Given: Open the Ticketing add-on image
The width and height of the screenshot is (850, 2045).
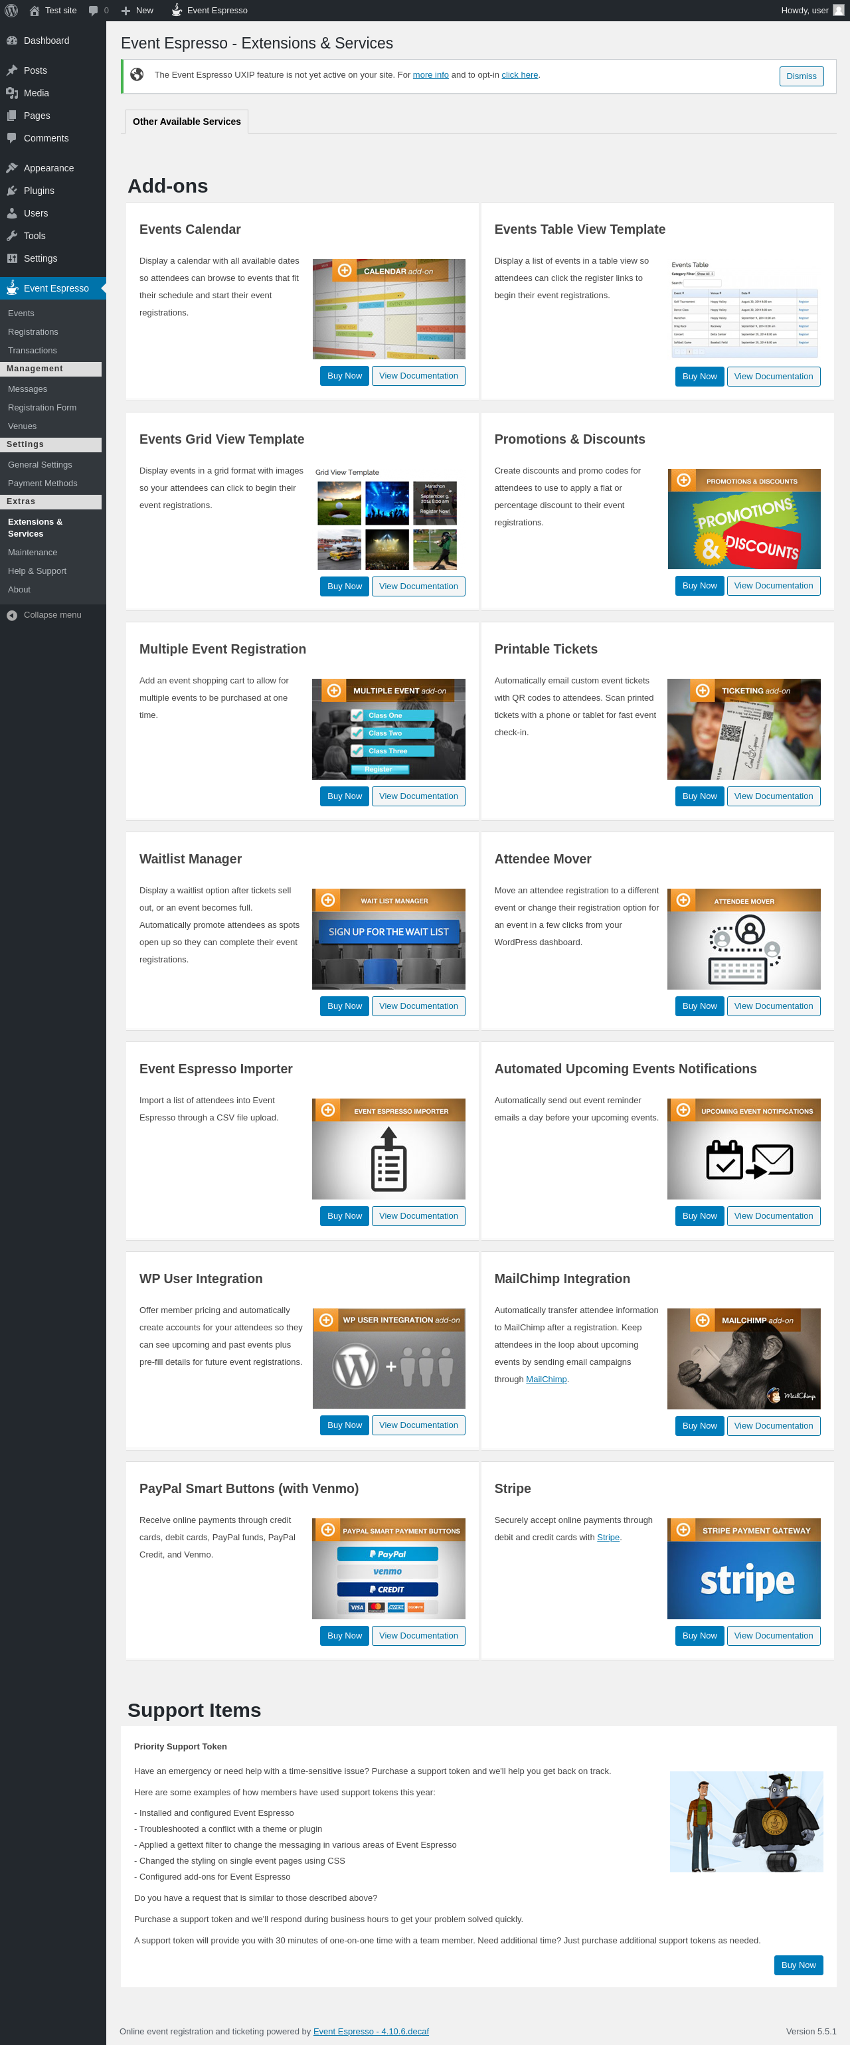Looking at the screenshot, I should coord(744,729).
